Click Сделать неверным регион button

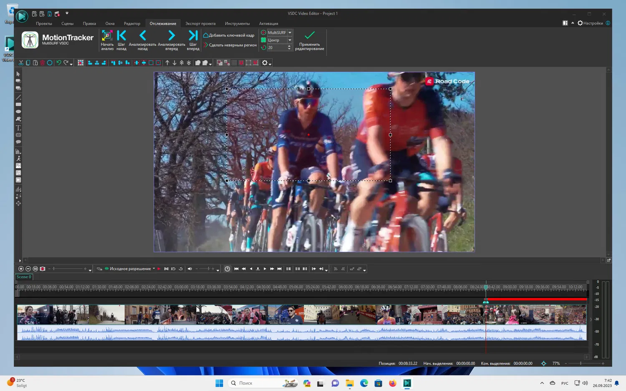tap(230, 45)
